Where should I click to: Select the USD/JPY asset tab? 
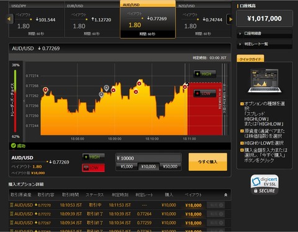pos(37,20)
